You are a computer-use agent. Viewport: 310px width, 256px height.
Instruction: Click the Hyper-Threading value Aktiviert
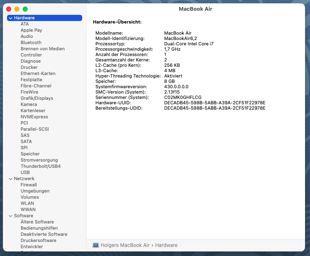[x=173, y=76]
